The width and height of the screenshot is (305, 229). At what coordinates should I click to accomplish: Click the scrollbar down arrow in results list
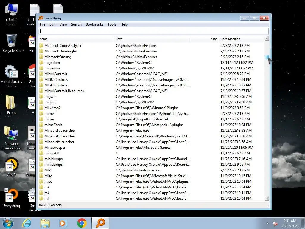click(267, 198)
